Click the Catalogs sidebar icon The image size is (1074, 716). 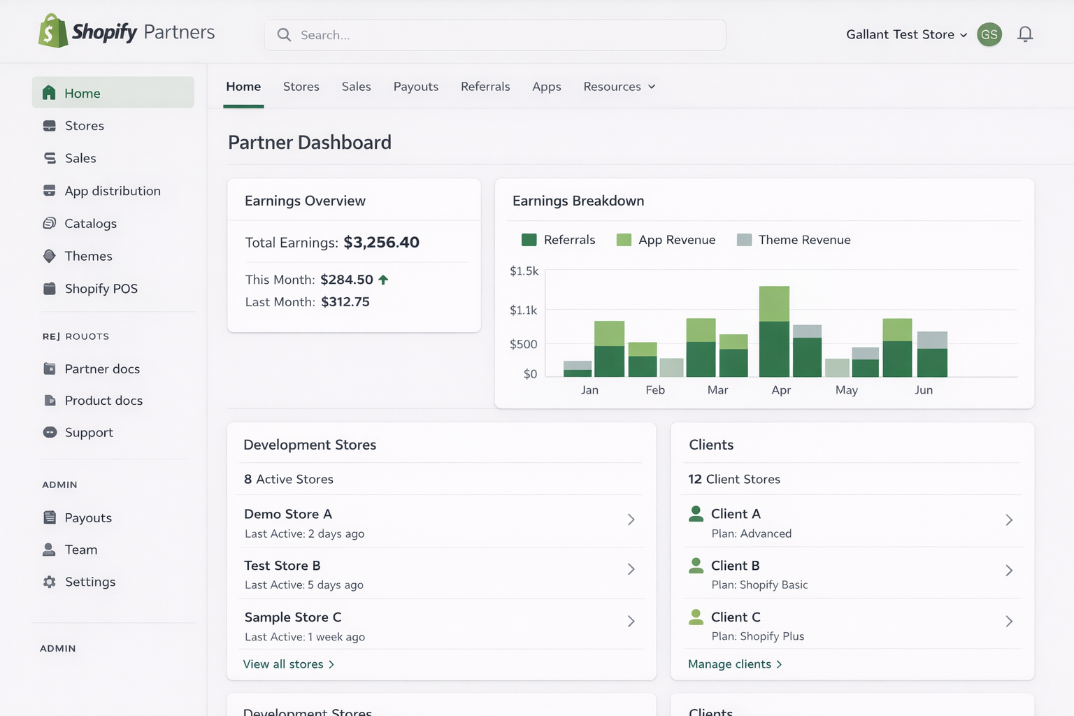(50, 223)
